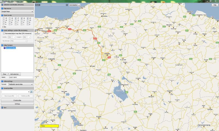Select the Unnamed atlas tree node

click(x=11, y=48)
